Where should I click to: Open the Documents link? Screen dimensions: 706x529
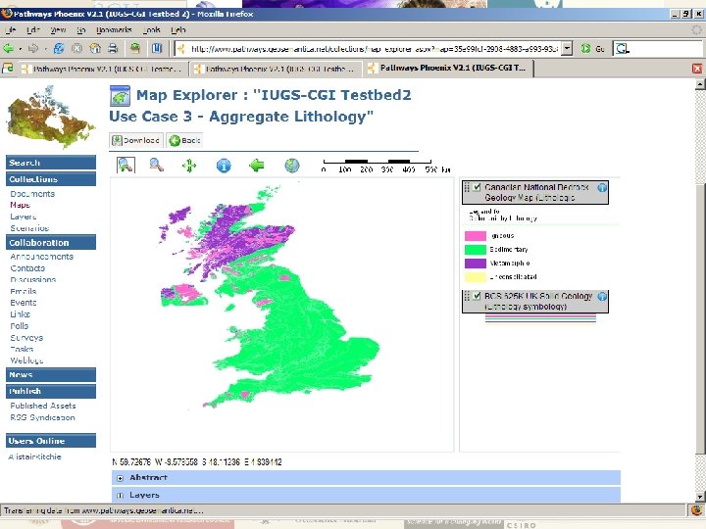(32, 194)
